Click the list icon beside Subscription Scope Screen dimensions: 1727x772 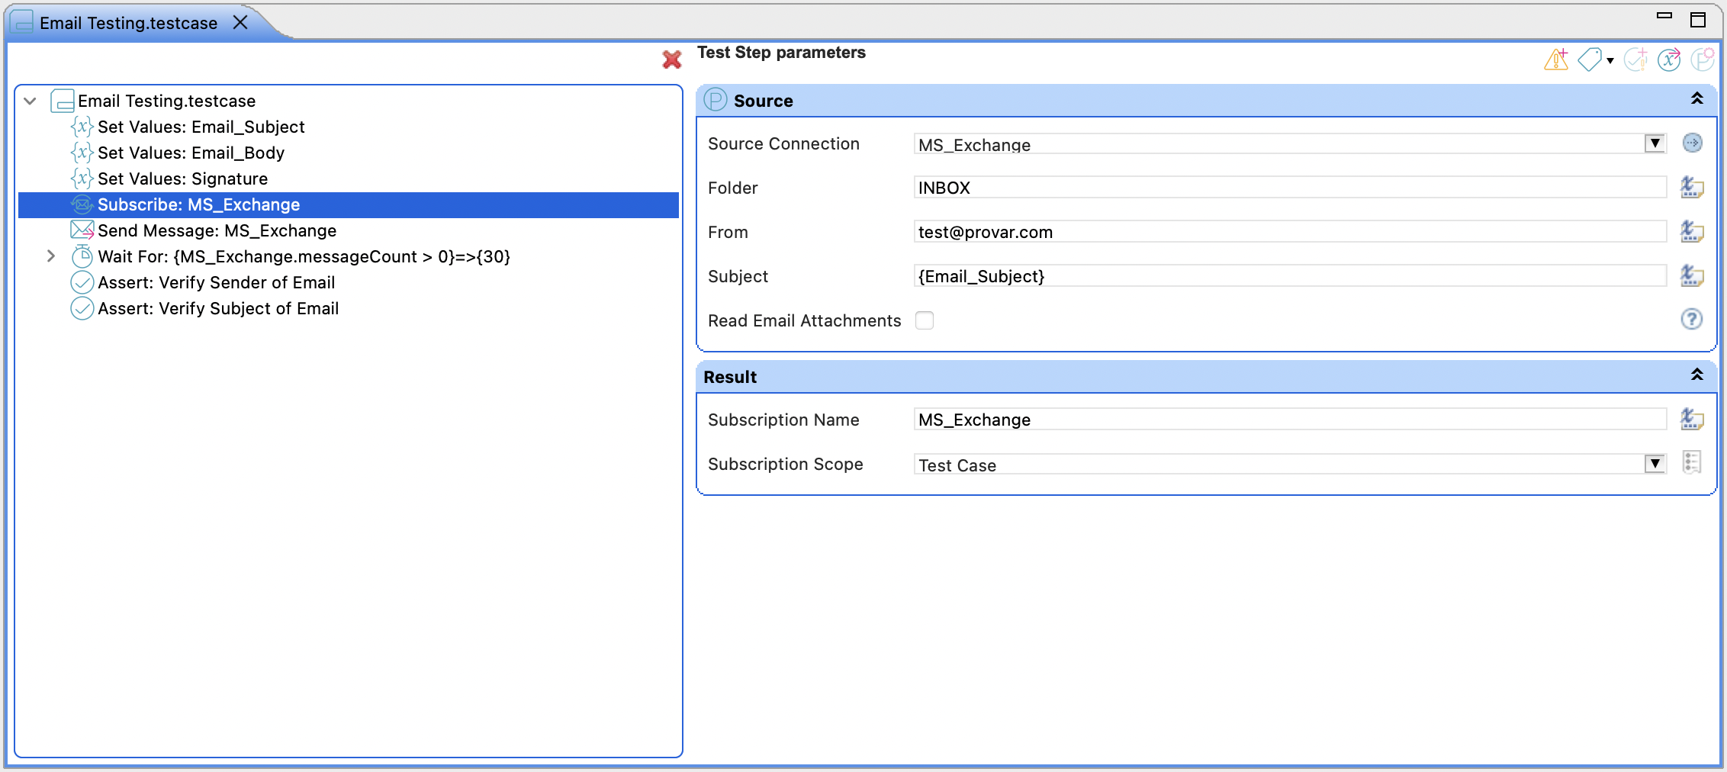[x=1692, y=463]
